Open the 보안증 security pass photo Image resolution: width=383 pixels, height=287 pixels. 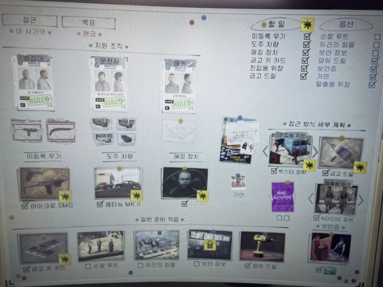[x=330, y=248]
